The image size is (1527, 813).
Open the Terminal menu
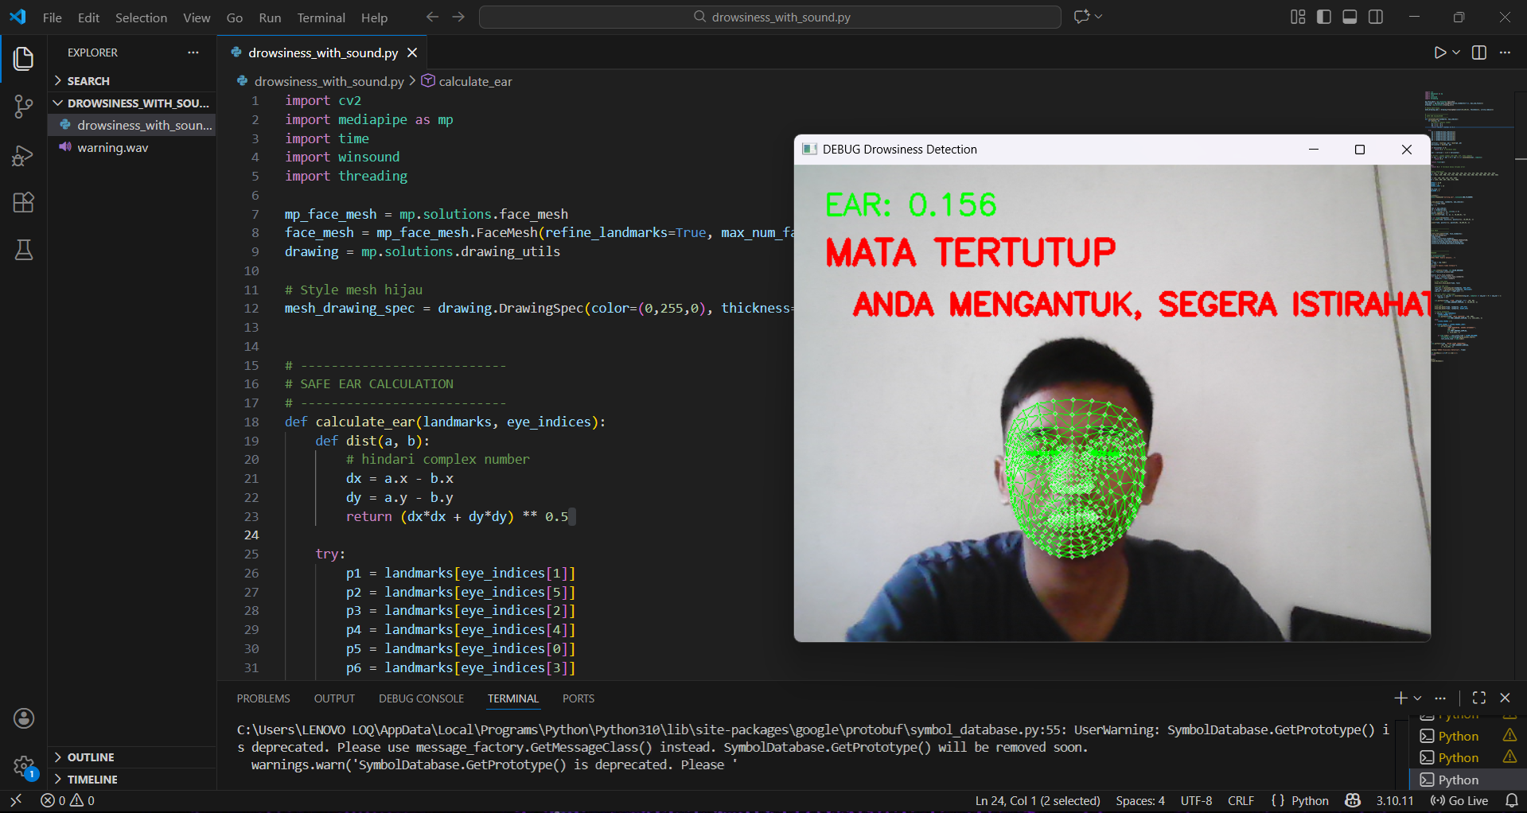321,18
